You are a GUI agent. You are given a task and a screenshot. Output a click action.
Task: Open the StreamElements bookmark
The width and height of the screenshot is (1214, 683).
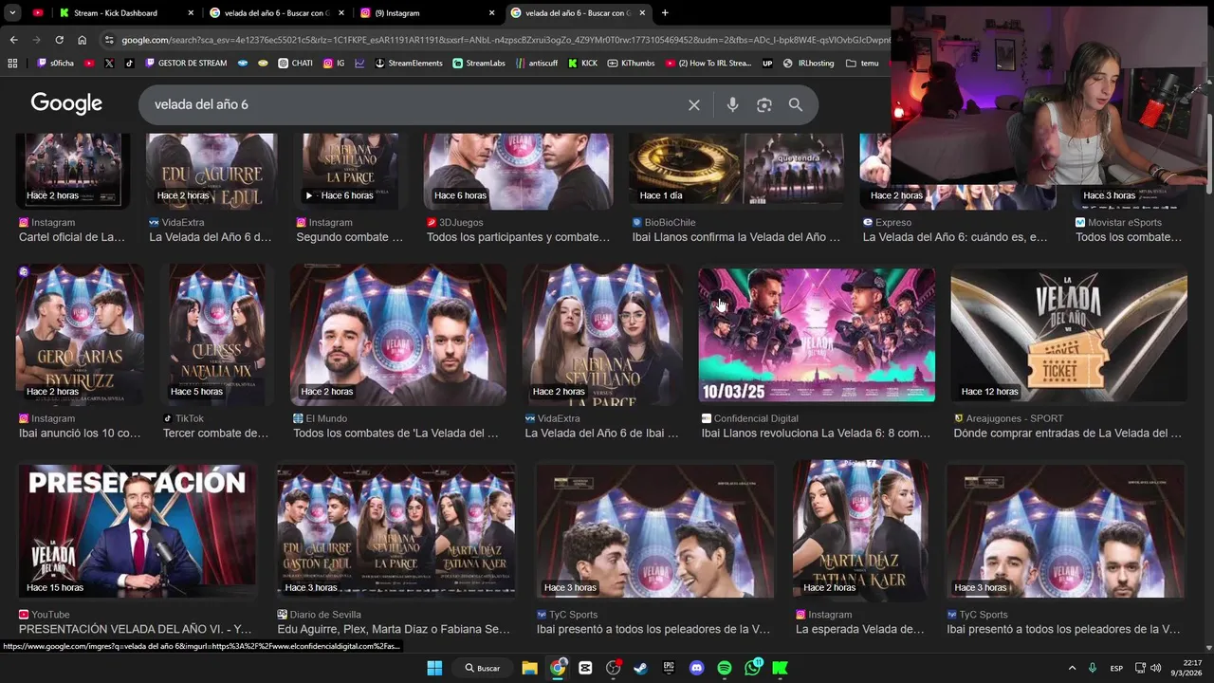(409, 64)
